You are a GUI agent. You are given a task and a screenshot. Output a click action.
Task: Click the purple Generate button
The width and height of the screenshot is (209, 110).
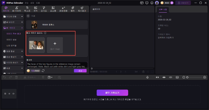[80, 71]
